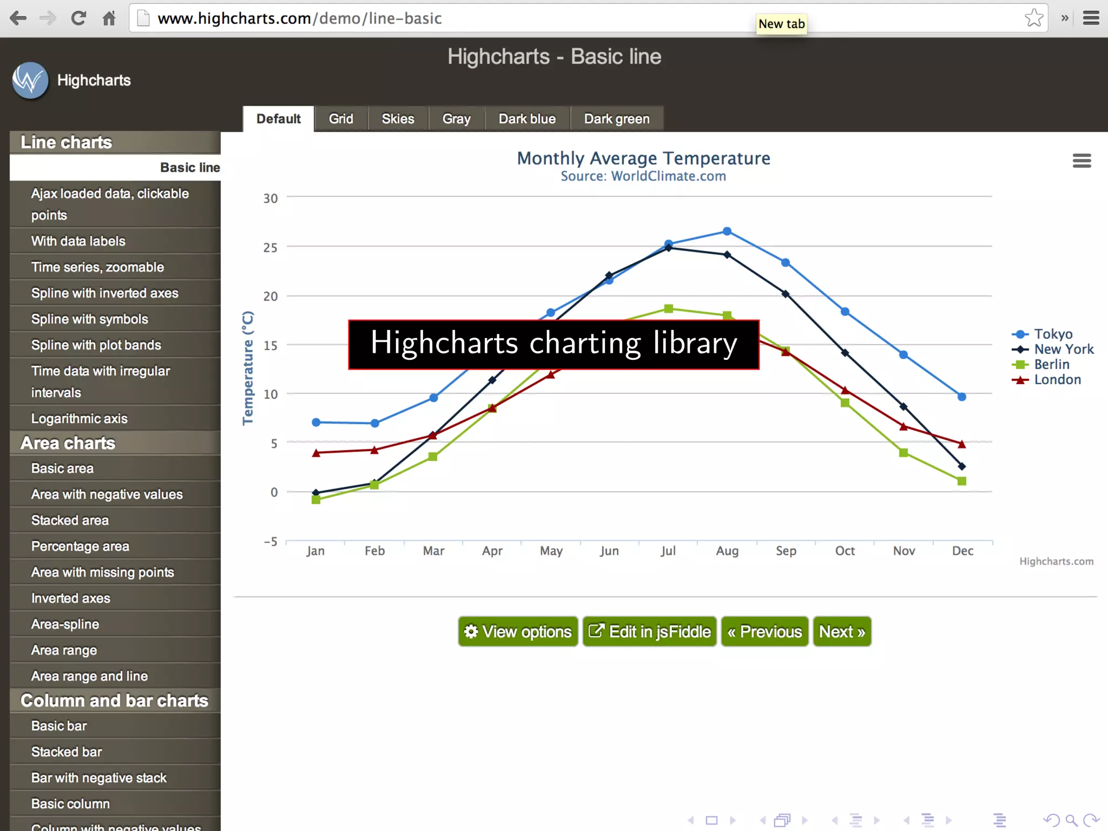Select the Default theme tab
The width and height of the screenshot is (1108, 831).
click(278, 118)
